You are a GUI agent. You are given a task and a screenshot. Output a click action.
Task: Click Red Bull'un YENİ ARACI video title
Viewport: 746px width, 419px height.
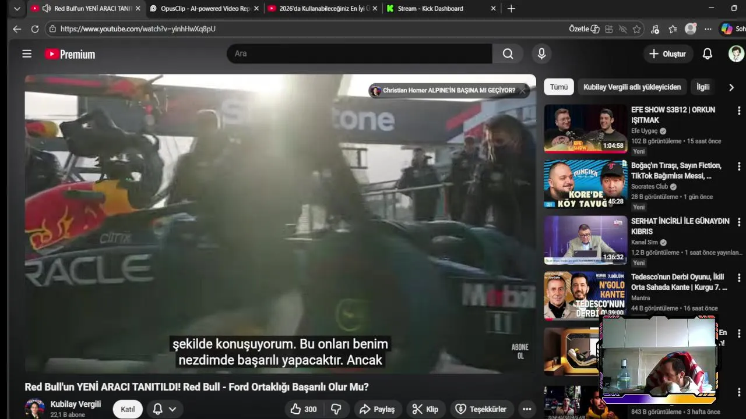pos(196,387)
